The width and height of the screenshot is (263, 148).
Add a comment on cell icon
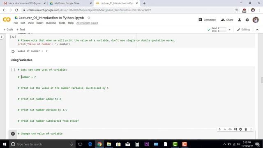pyautogui.click(x=235, y=129)
